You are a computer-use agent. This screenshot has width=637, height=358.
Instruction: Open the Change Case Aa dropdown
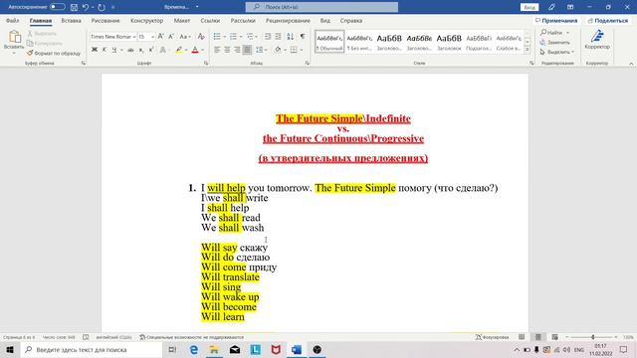[185, 37]
